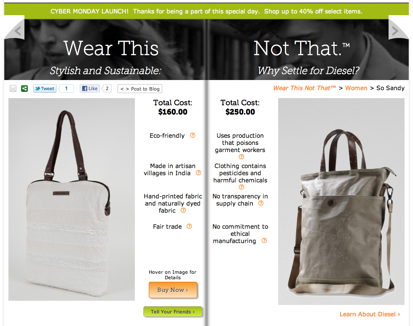Click the question icon next to Fair trade

[x=189, y=226]
